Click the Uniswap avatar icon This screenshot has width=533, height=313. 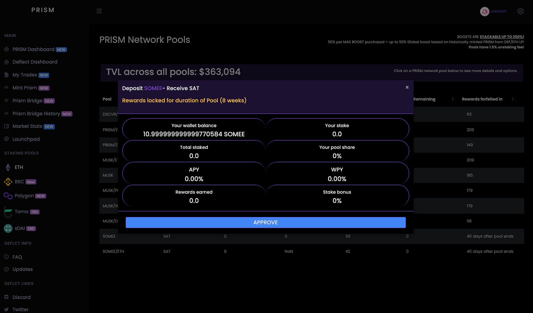click(485, 12)
